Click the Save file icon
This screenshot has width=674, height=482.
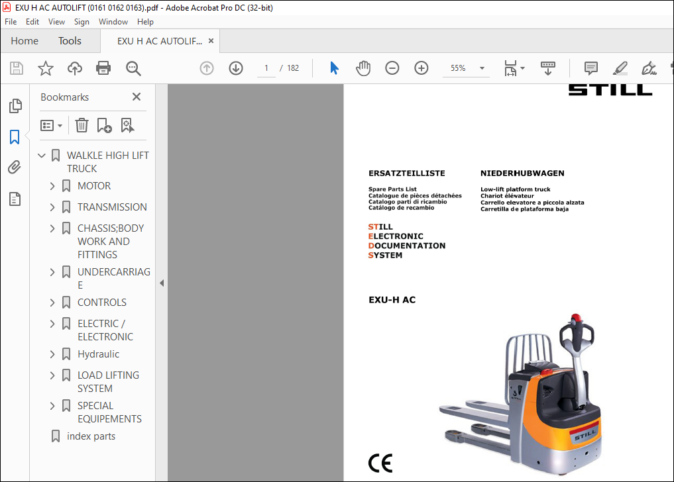tap(17, 68)
